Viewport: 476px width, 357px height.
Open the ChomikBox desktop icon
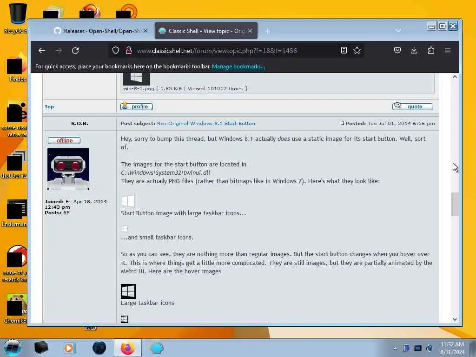[16, 309]
